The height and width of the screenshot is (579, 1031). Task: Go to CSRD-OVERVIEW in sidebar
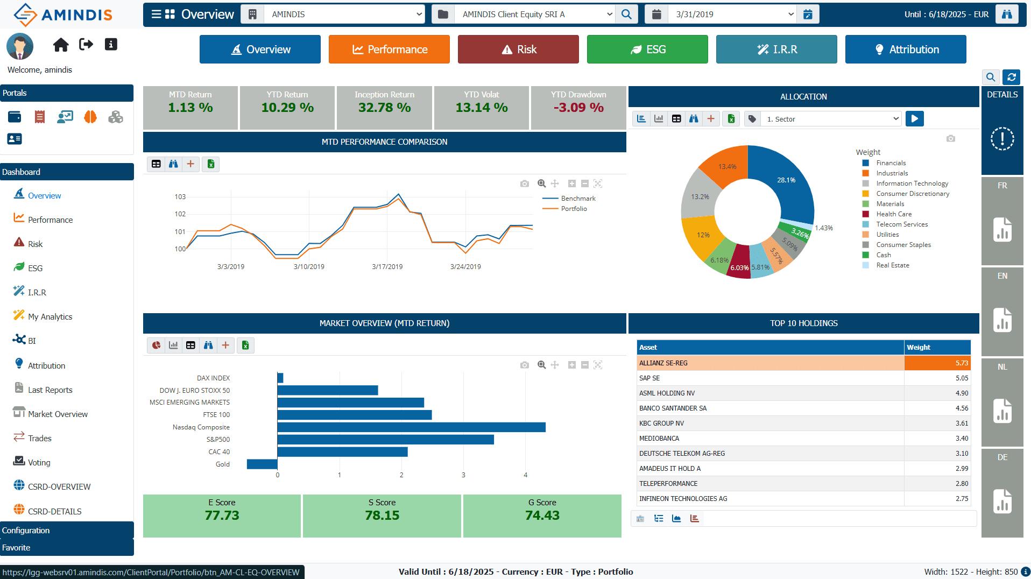[x=59, y=487]
